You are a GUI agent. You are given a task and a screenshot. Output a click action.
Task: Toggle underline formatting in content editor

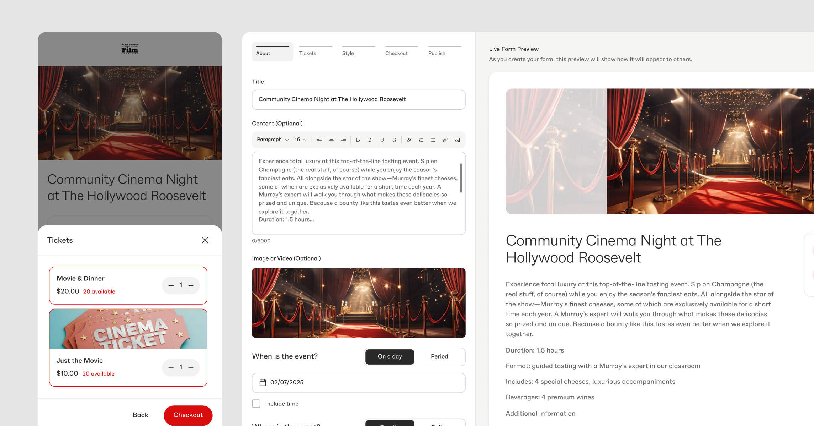click(382, 140)
